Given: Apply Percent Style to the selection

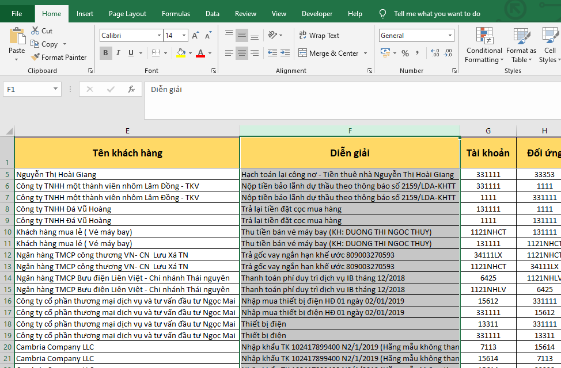Looking at the screenshot, I should 405,53.
